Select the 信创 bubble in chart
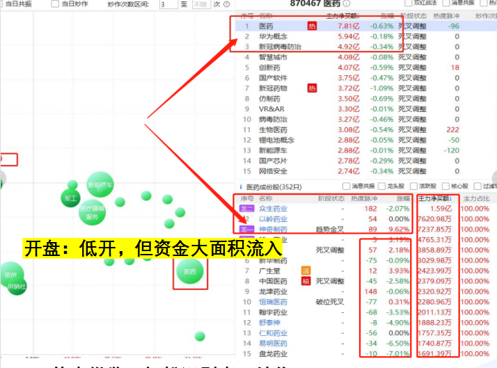 10,274
